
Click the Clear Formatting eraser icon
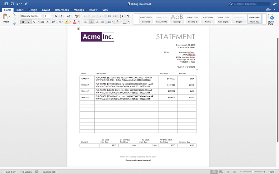[x=77, y=16]
